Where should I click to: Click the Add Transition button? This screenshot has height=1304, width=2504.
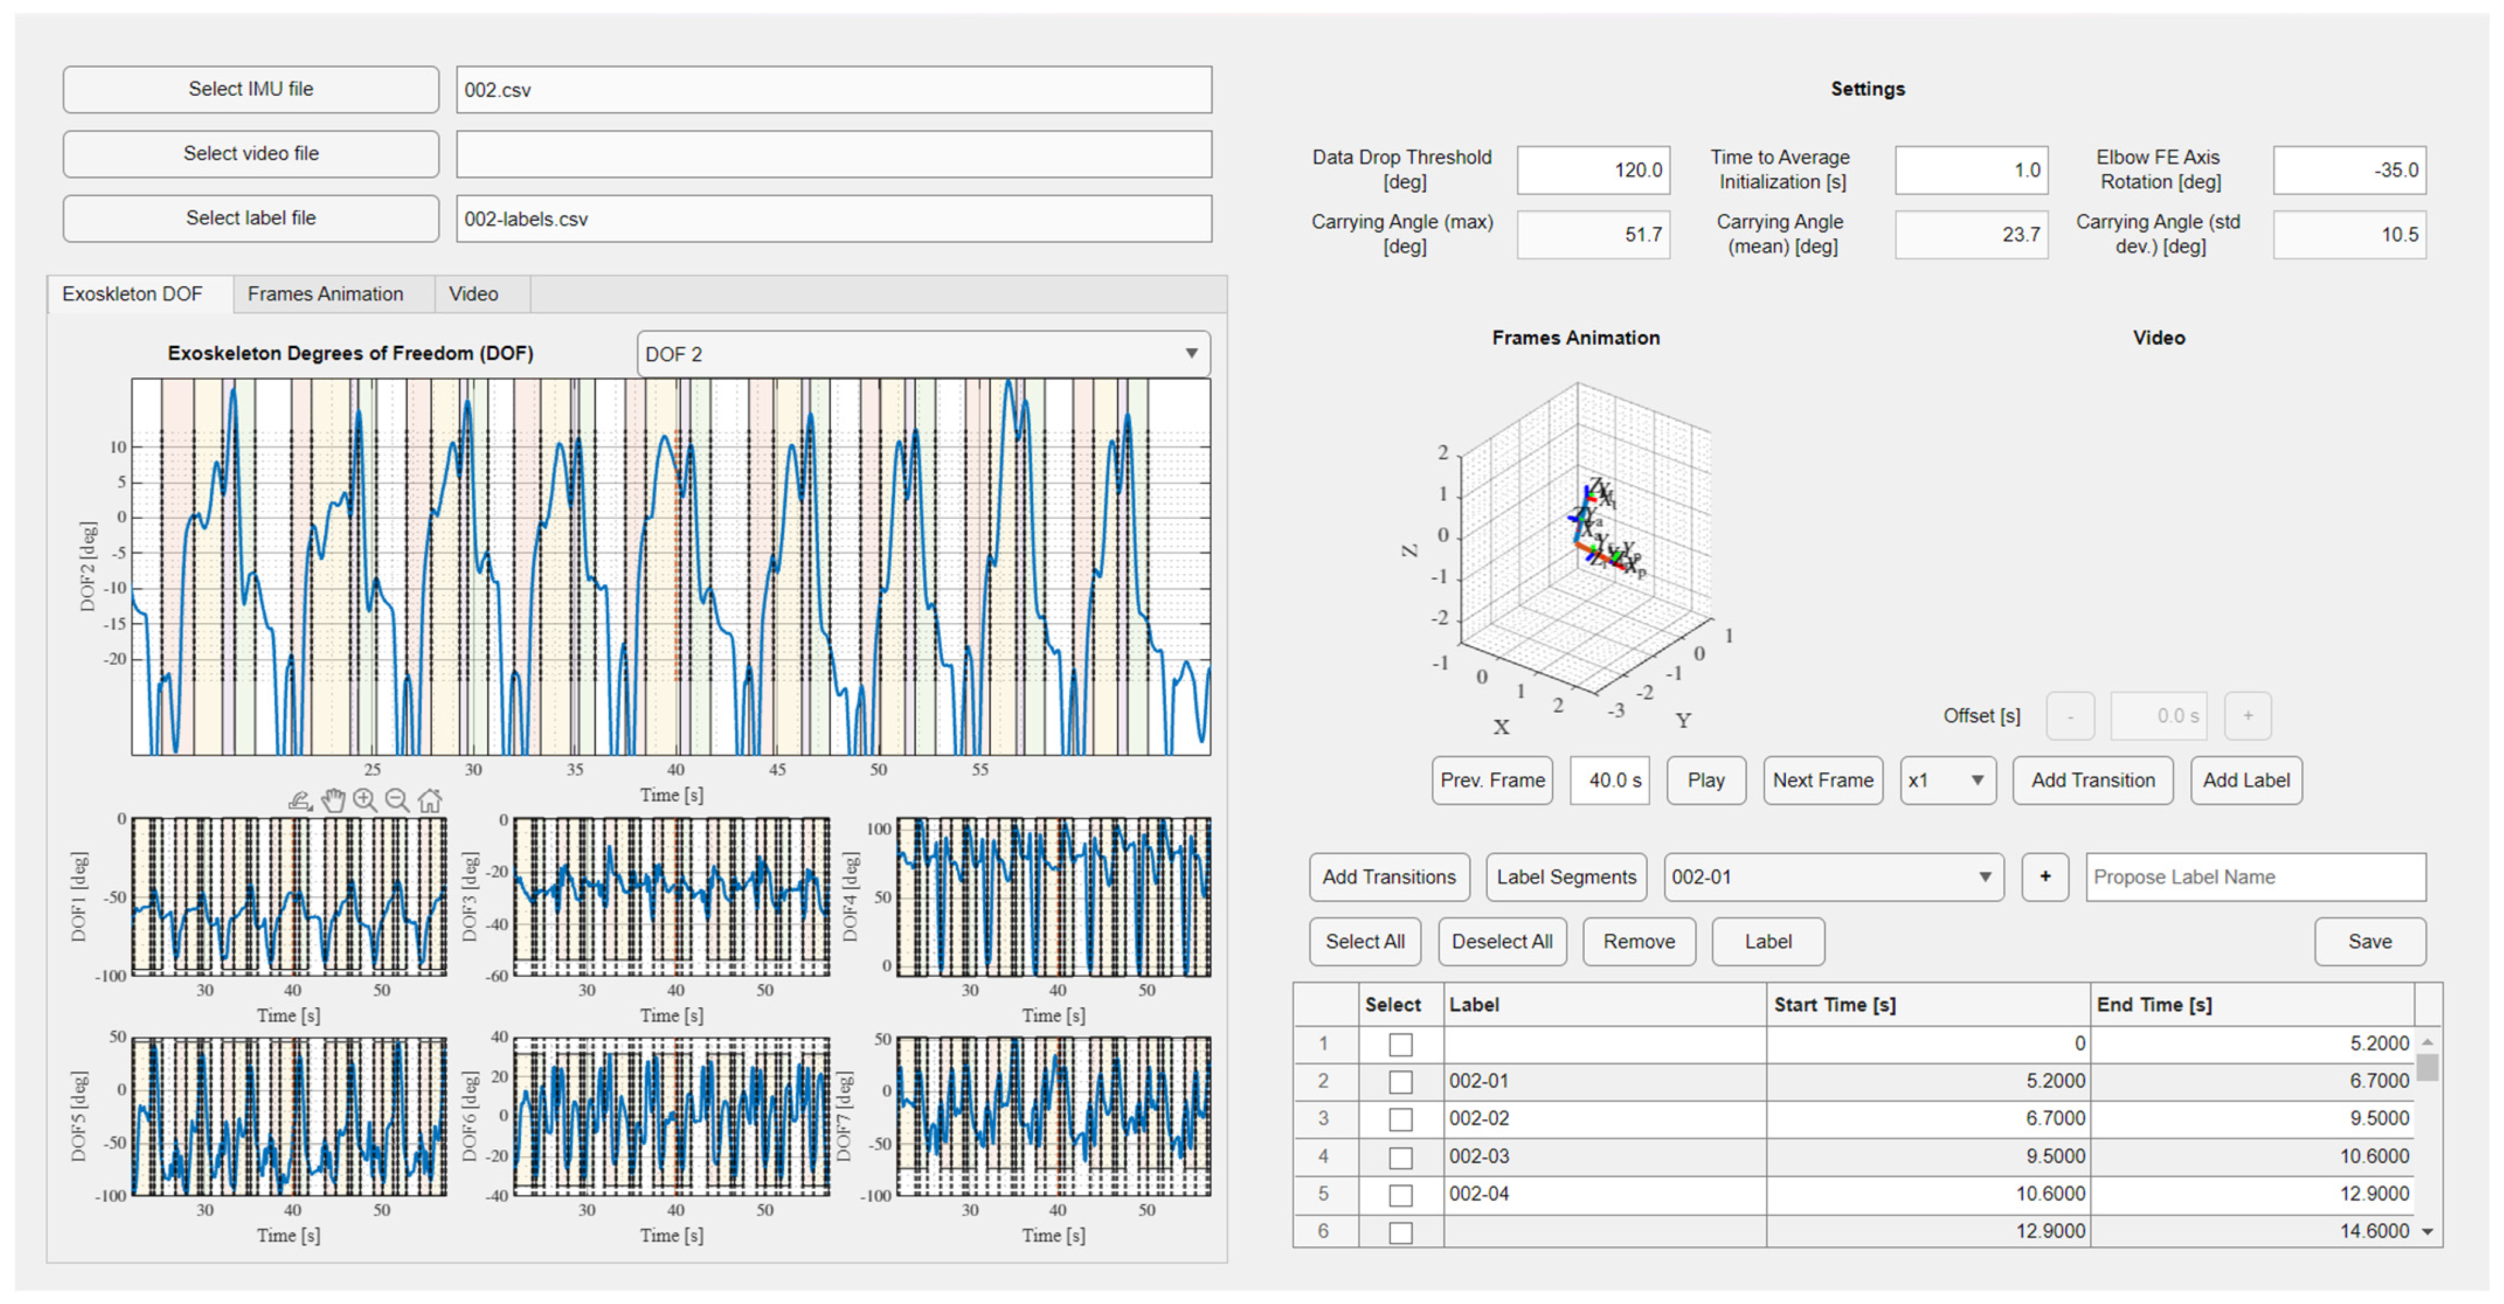(x=2092, y=781)
